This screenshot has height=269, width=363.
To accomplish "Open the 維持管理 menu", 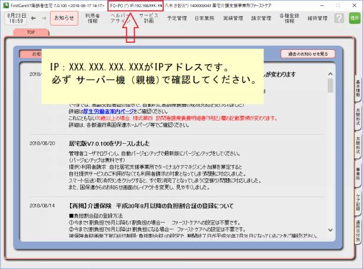I will point(317,18).
